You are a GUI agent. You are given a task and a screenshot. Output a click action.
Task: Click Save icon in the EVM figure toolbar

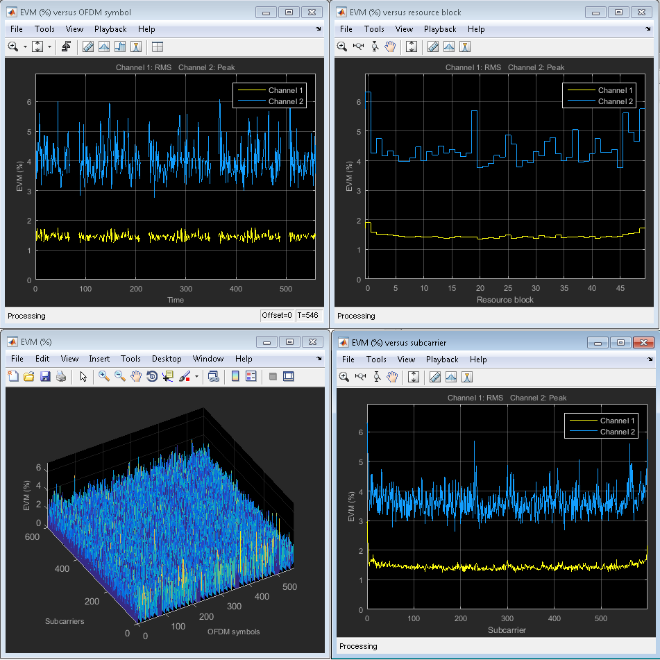pos(45,377)
